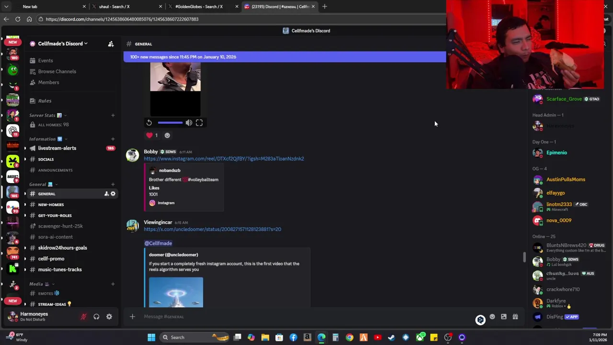View Scarface_Grove in the member list
613x345 pixels.
click(x=565, y=99)
